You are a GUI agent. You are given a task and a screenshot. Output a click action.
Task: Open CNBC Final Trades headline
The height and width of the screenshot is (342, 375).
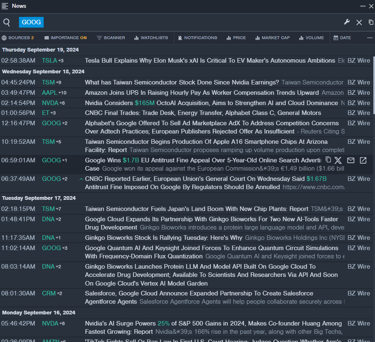203,113
